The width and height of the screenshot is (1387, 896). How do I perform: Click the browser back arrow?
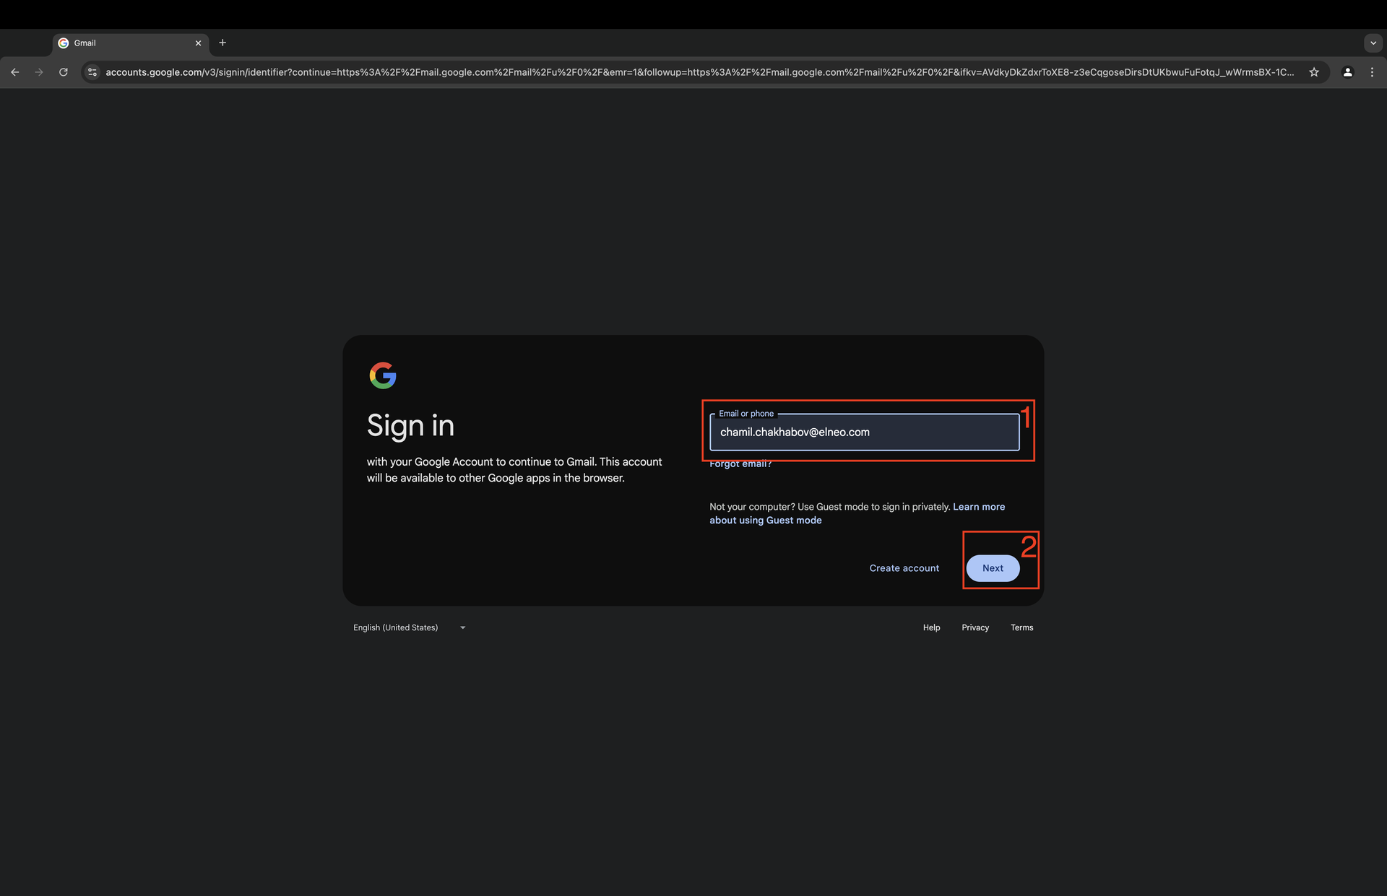(14, 72)
